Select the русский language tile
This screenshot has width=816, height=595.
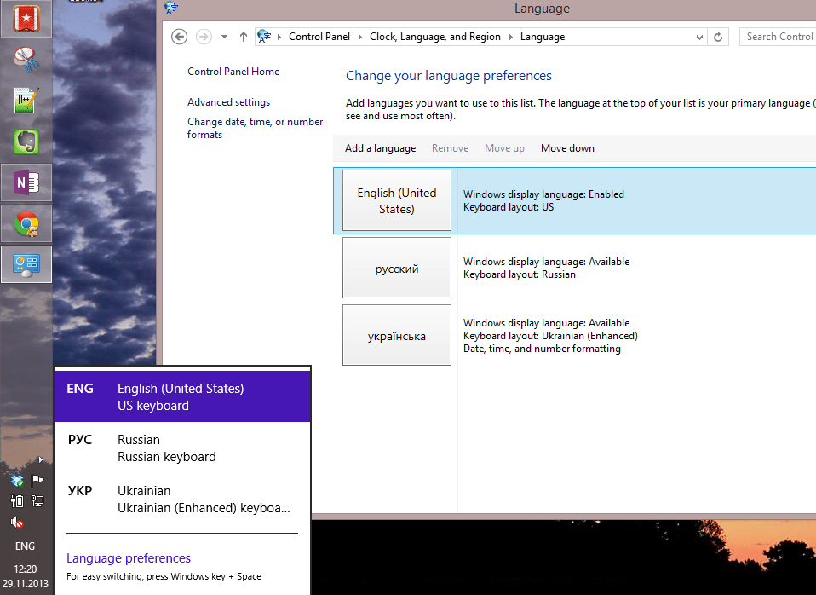397,268
